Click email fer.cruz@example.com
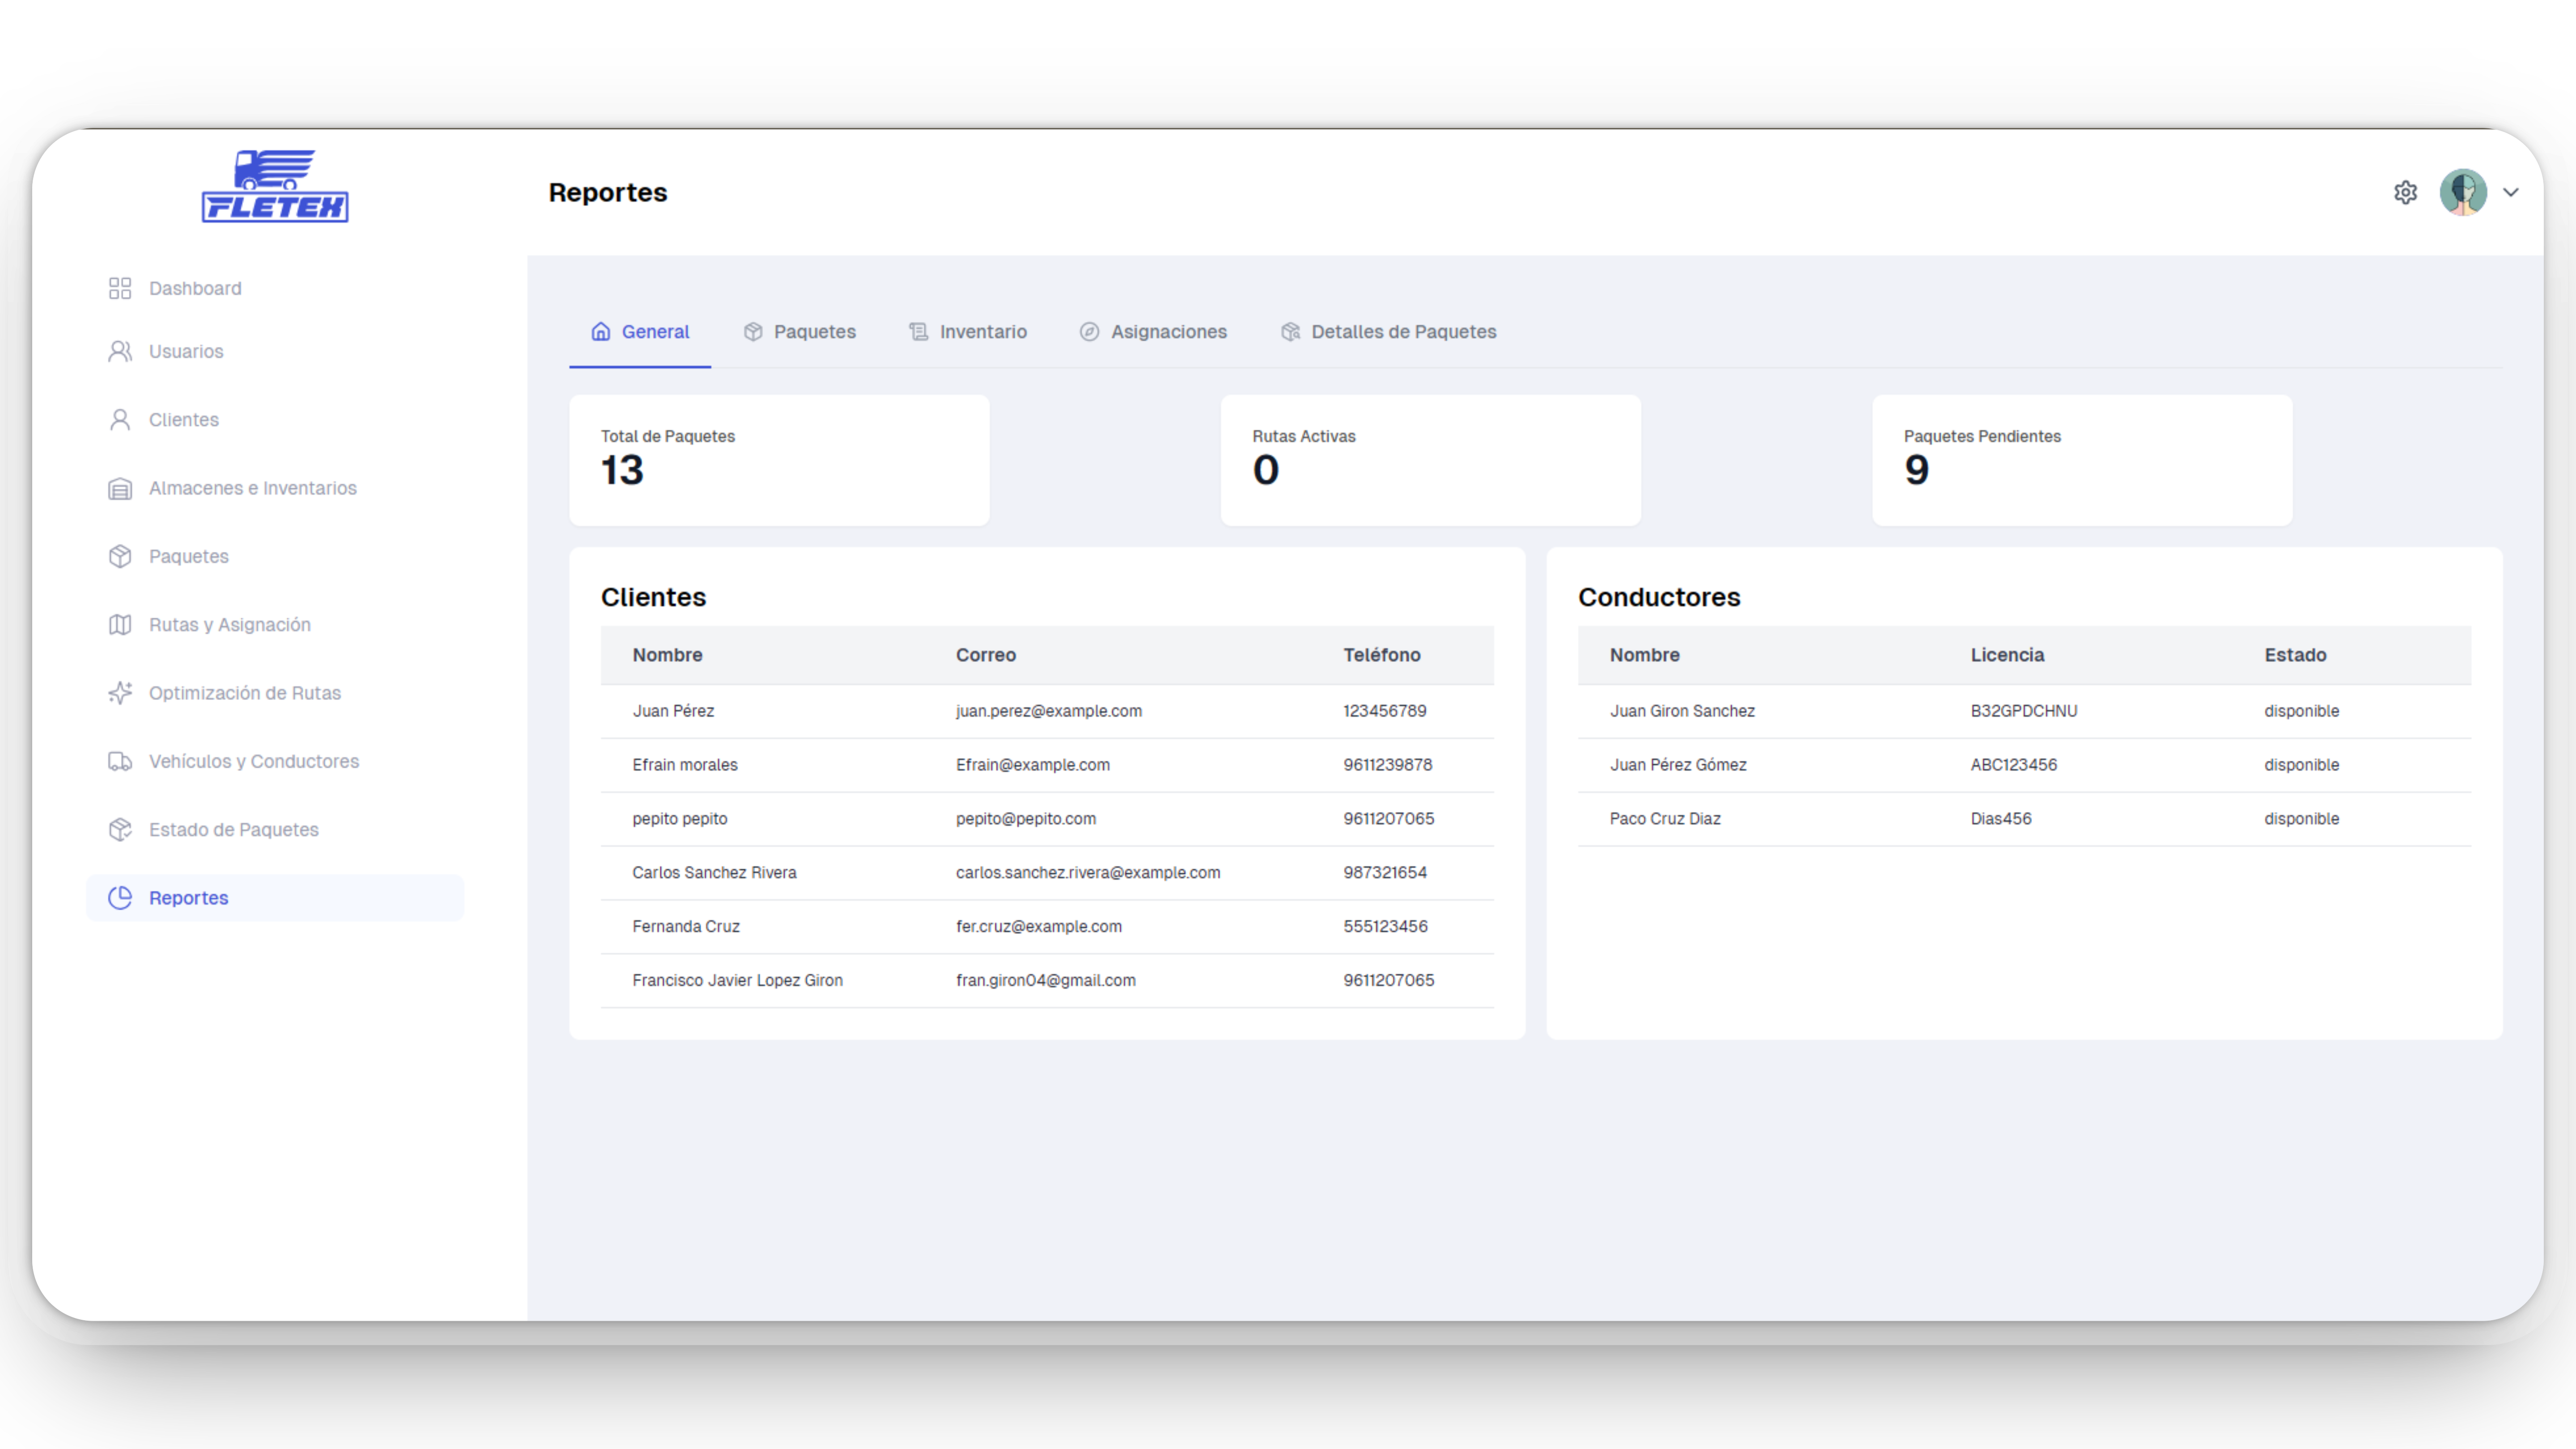The height and width of the screenshot is (1449, 2576). 1039,927
